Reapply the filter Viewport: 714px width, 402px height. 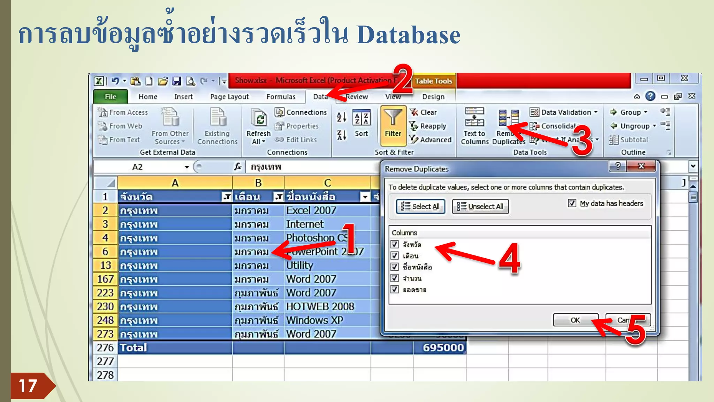tap(427, 126)
